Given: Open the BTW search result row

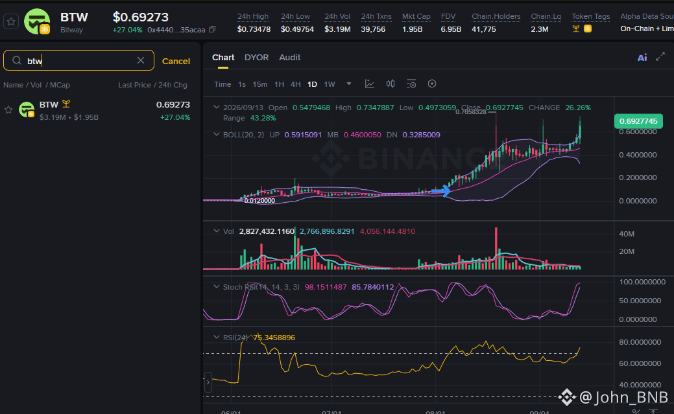Looking at the screenshot, I should tap(97, 110).
